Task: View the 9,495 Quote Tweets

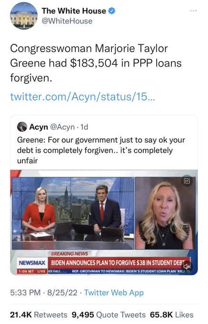Action: coord(109,315)
